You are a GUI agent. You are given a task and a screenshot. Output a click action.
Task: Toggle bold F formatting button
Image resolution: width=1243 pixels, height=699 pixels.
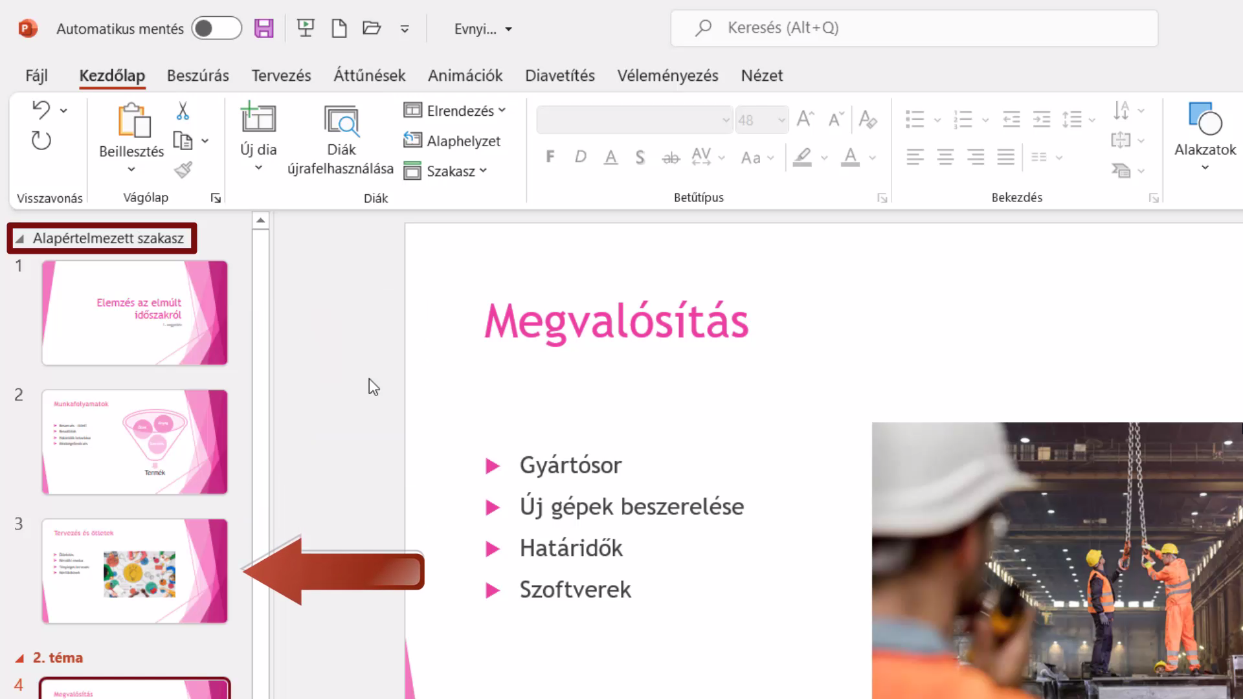550,157
